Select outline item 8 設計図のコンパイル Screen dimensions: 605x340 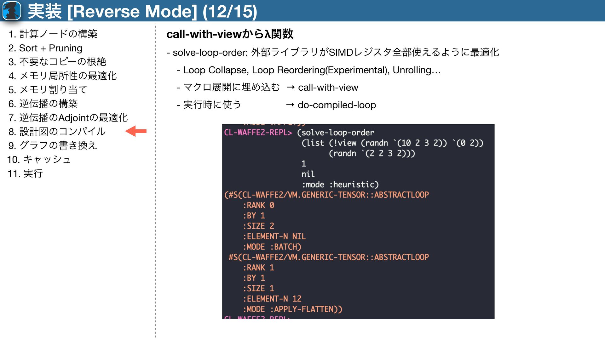[x=57, y=131]
